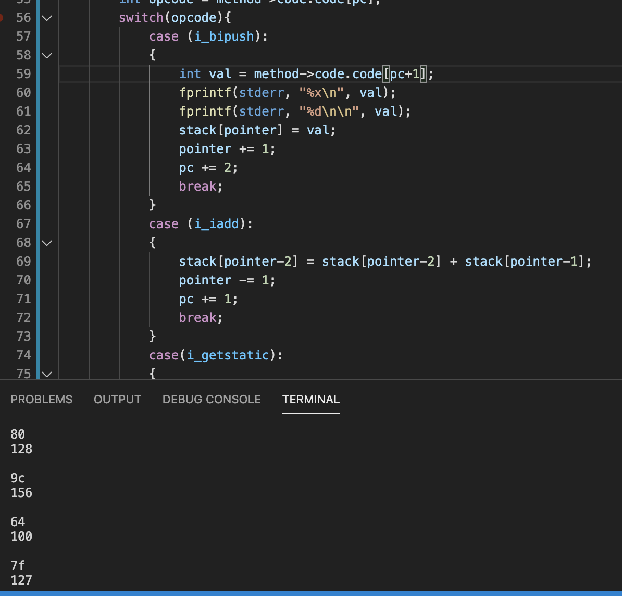Select the TERMINAL tab
The width and height of the screenshot is (622, 596).
coord(310,400)
